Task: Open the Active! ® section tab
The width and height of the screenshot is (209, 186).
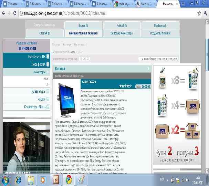Action: 122,25
